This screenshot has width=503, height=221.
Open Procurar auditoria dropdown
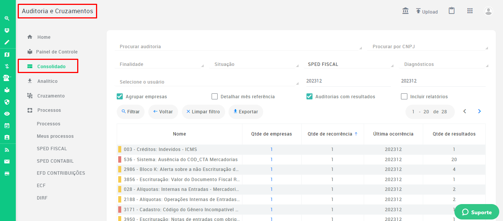(x=238, y=46)
